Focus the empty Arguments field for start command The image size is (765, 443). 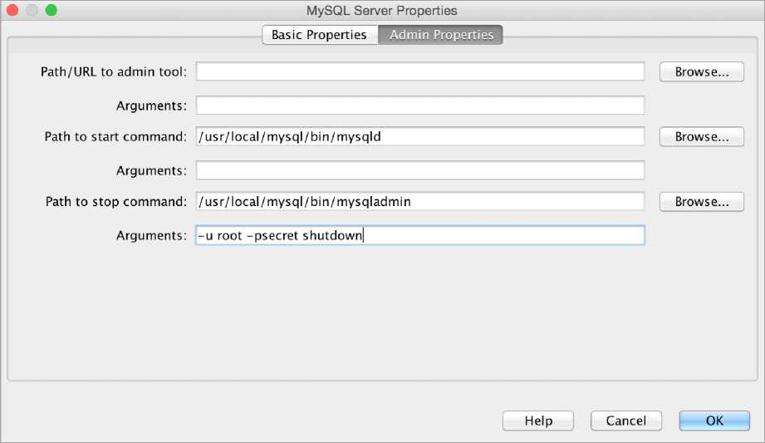(419, 170)
